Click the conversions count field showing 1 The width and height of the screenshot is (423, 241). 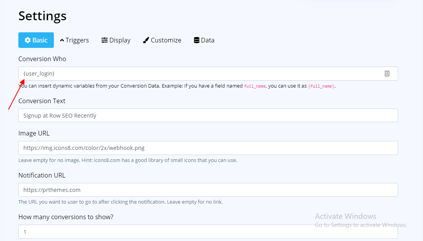coord(208,232)
